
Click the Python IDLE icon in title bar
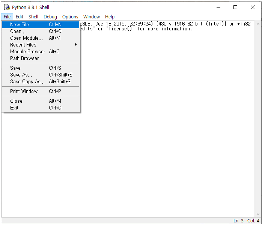click(x=7, y=7)
